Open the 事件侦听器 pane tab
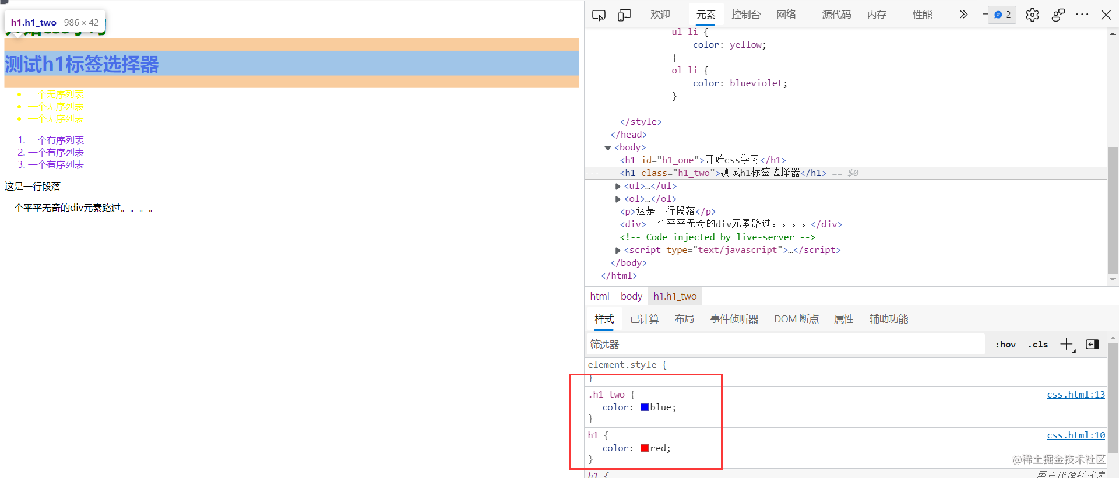This screenshot has height=478, width=1119. click(734, 319)
